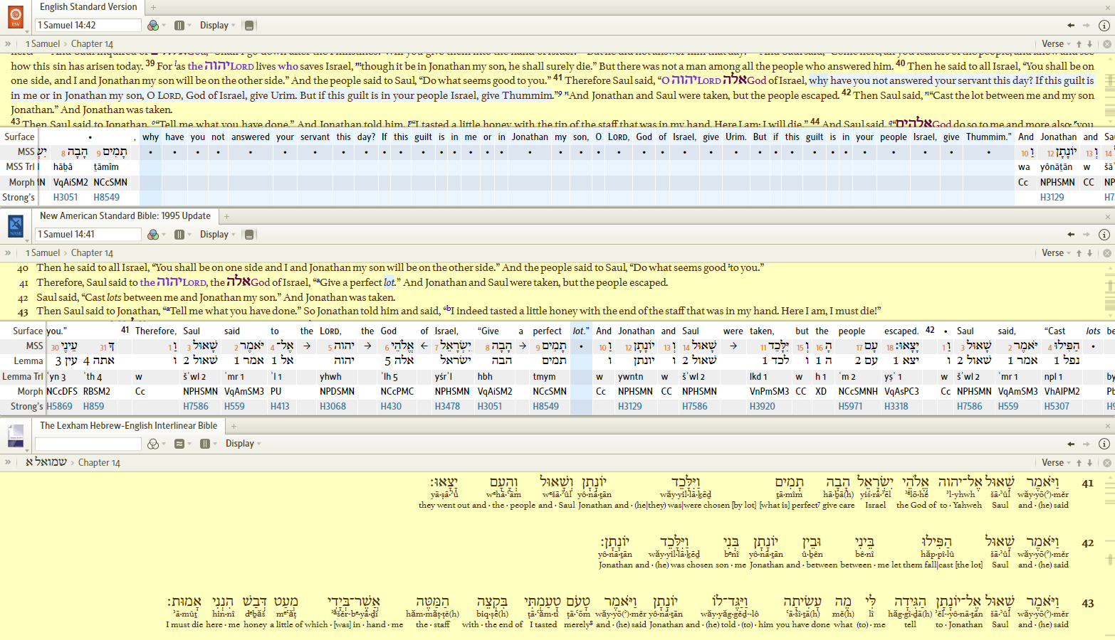
Task: Click Strong's H3920 in NASB interlinear
Action: click(x=762, y=407)
